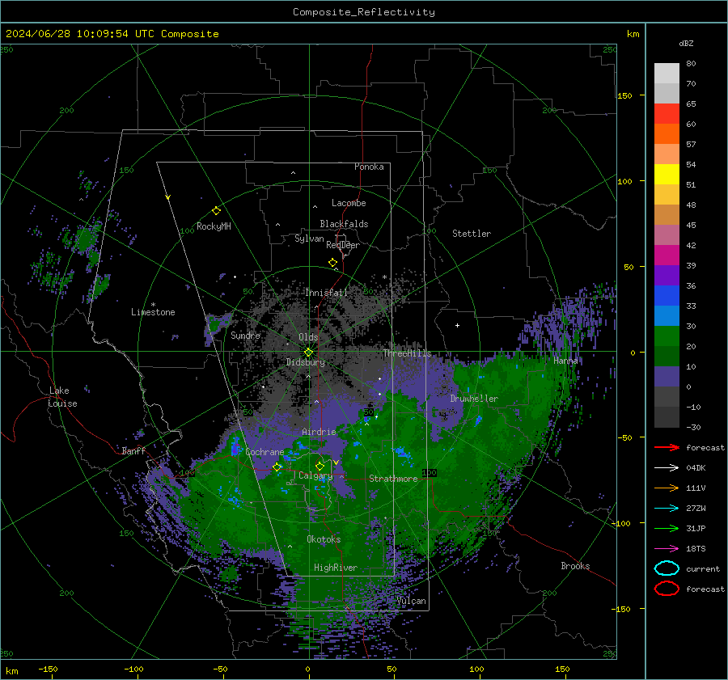The height and width of the screenshot is (680, 728).
Task: Click the Banff city label
Action: tap(133, 450)
